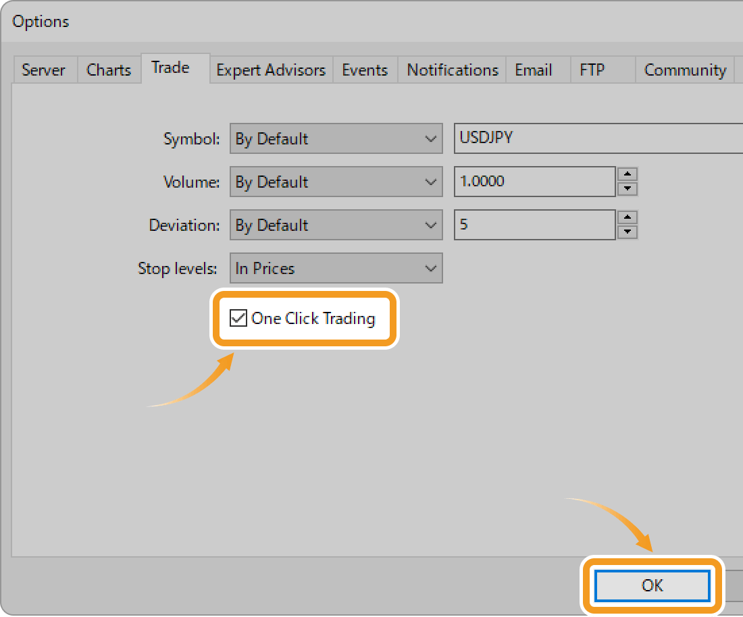Screen dimensions: 743x617
Task: Switch to the Events tab
Action: (365, 70)
